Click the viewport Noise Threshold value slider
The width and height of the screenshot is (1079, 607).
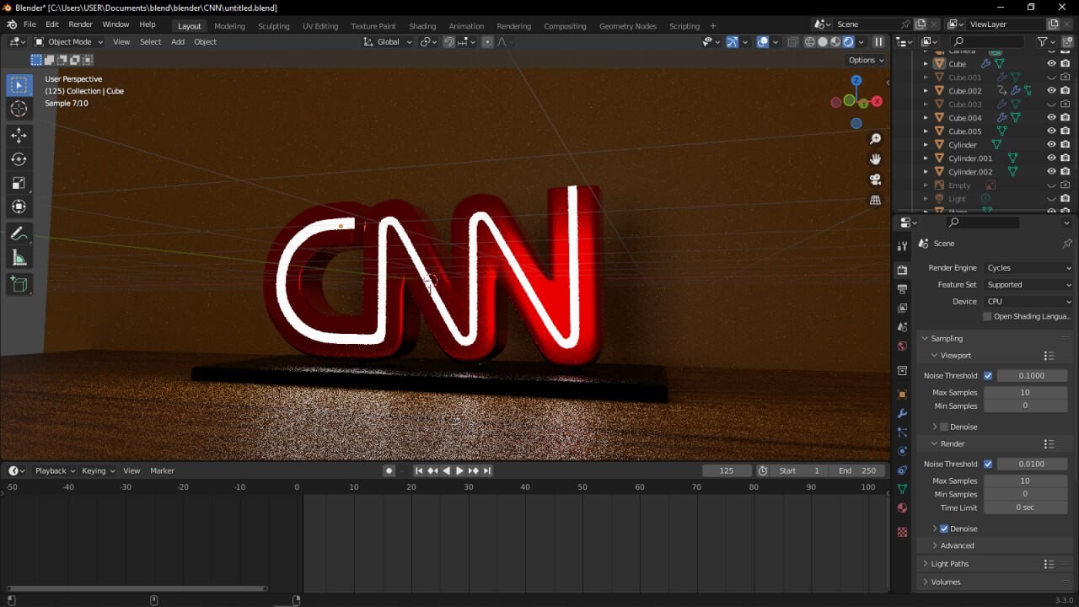(x=1032, y=375)
